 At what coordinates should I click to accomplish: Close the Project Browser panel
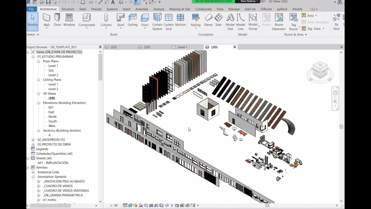pyautogui.click(x=100, y=47)
